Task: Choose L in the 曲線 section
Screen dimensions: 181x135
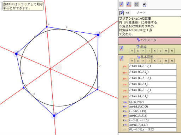Action: point(160,51)
